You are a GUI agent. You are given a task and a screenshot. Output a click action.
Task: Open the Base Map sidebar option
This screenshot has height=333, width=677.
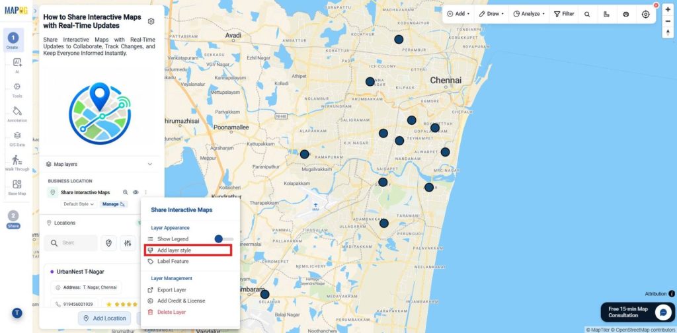coord(17,187)
